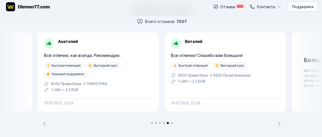Click the phone icon beside Контакты
Screen dimensions: 322x137
(x=252, y=7)
